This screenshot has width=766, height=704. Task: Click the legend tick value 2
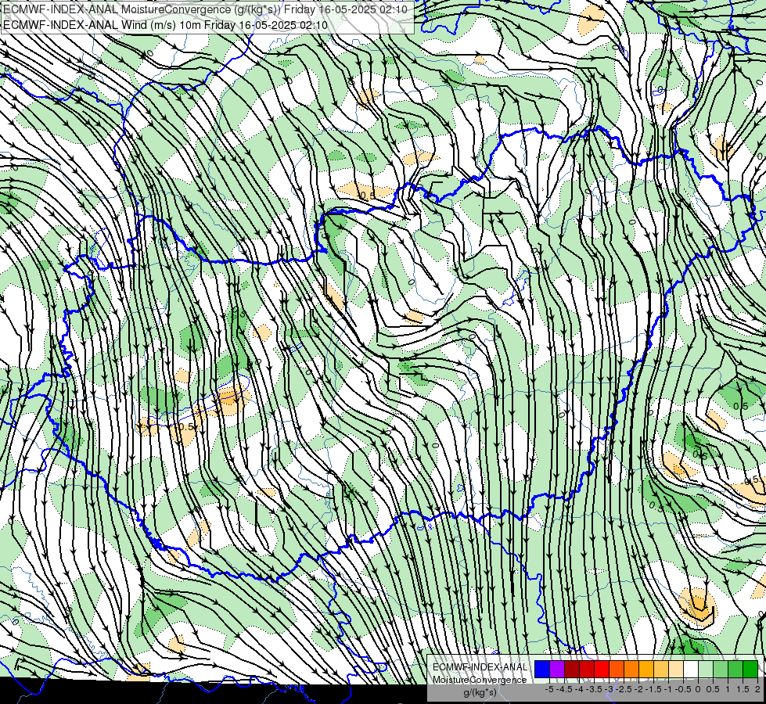coord(757,689)
